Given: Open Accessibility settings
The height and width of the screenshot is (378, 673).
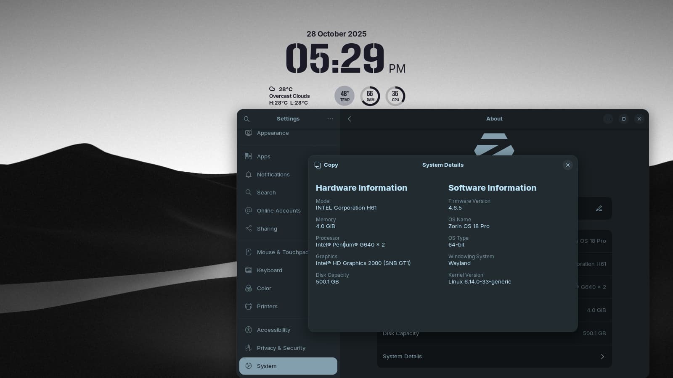Looking at the screenshot, I should click(273, 330).
